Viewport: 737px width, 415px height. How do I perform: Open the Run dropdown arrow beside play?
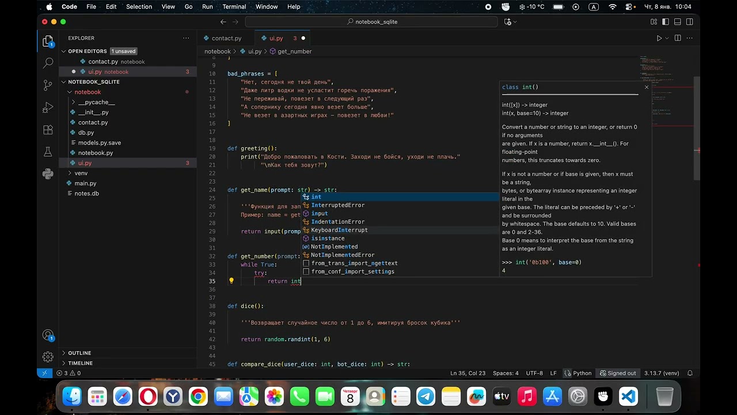(x=667, y=38)
